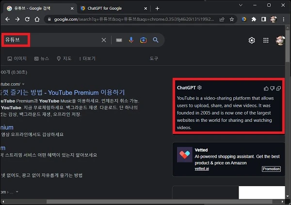Filter results by 뉴스

pyautogui.click(x=42, y=59)
